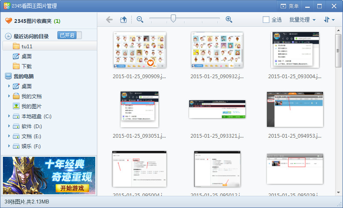This screenshot has height=208, width=343.
Task: Click the menu icon beside 菜单
Action: 283,6
